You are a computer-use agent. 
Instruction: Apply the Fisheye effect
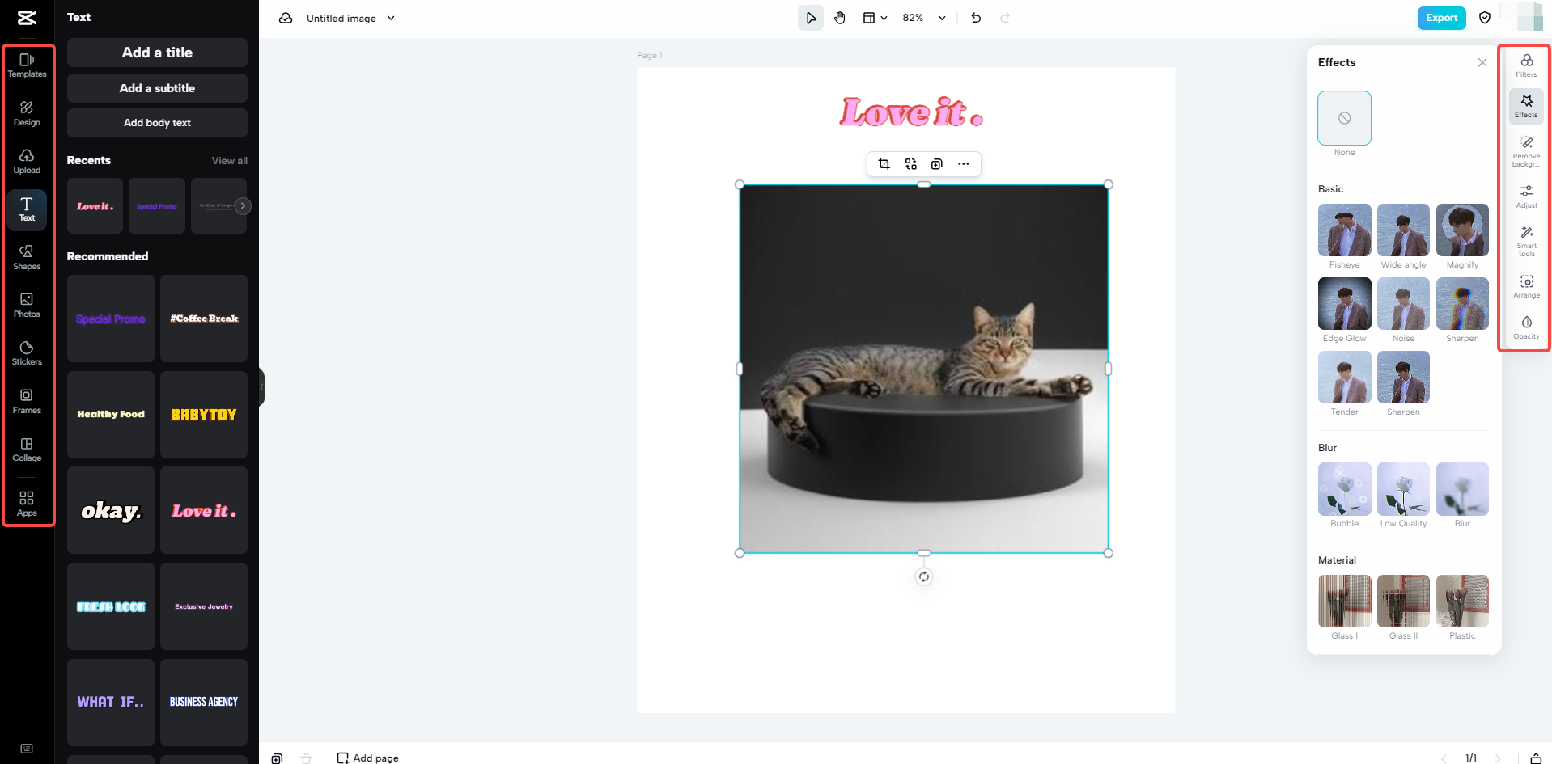point(1344,230)
